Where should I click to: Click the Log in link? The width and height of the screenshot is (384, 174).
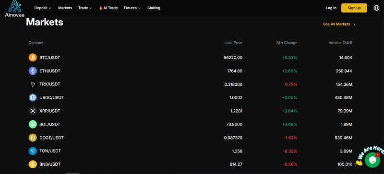pyautogui.click(x=331, y=8)
